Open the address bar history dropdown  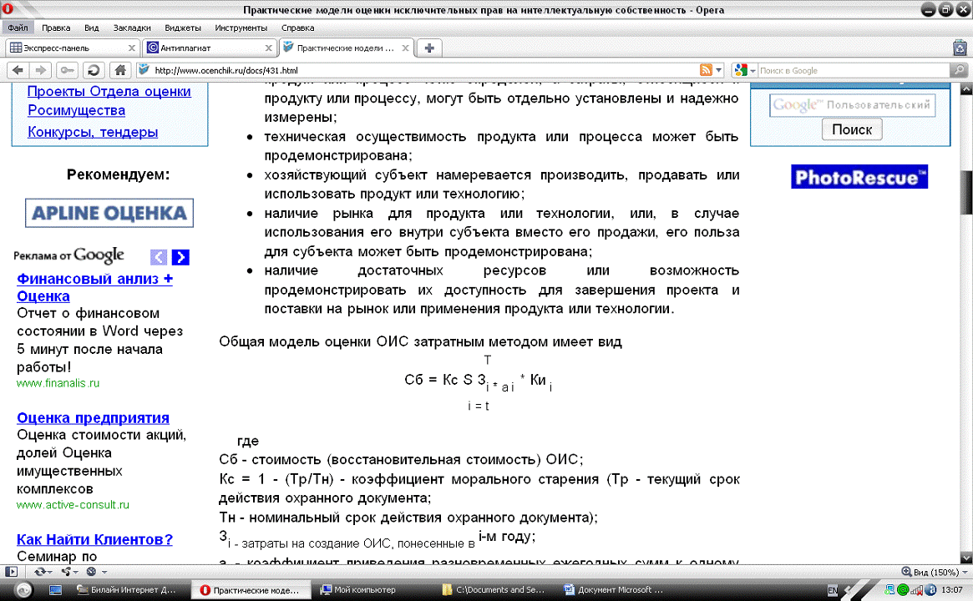720,70
